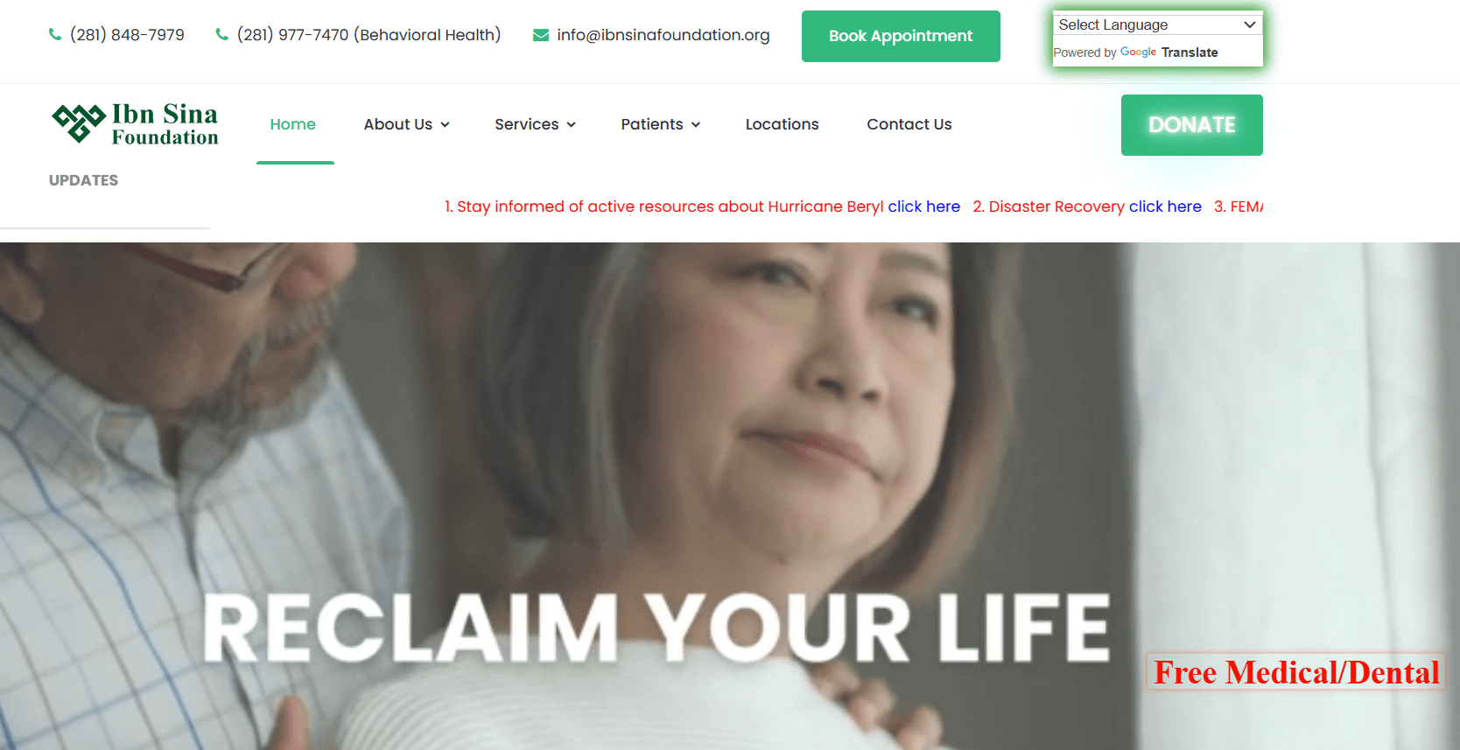
Task: Click the phone icon beside (281) 848-7979
Action: 55,34
